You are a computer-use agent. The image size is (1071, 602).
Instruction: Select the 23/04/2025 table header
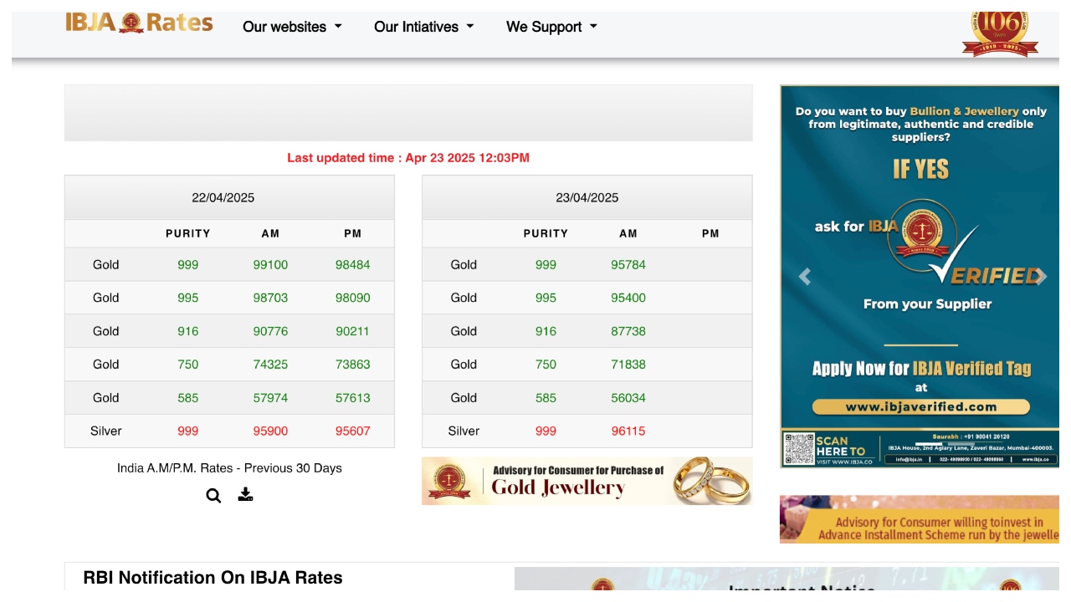coord(587,198)
